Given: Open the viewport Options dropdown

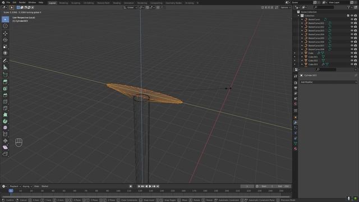Looking at the screenshot, I should pos(286,7).
